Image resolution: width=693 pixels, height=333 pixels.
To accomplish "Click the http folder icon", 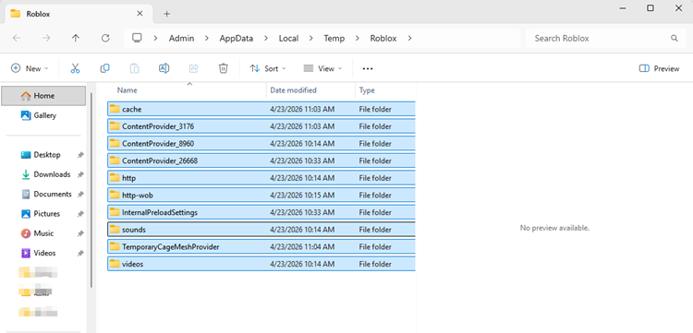I will click(115, 178).
